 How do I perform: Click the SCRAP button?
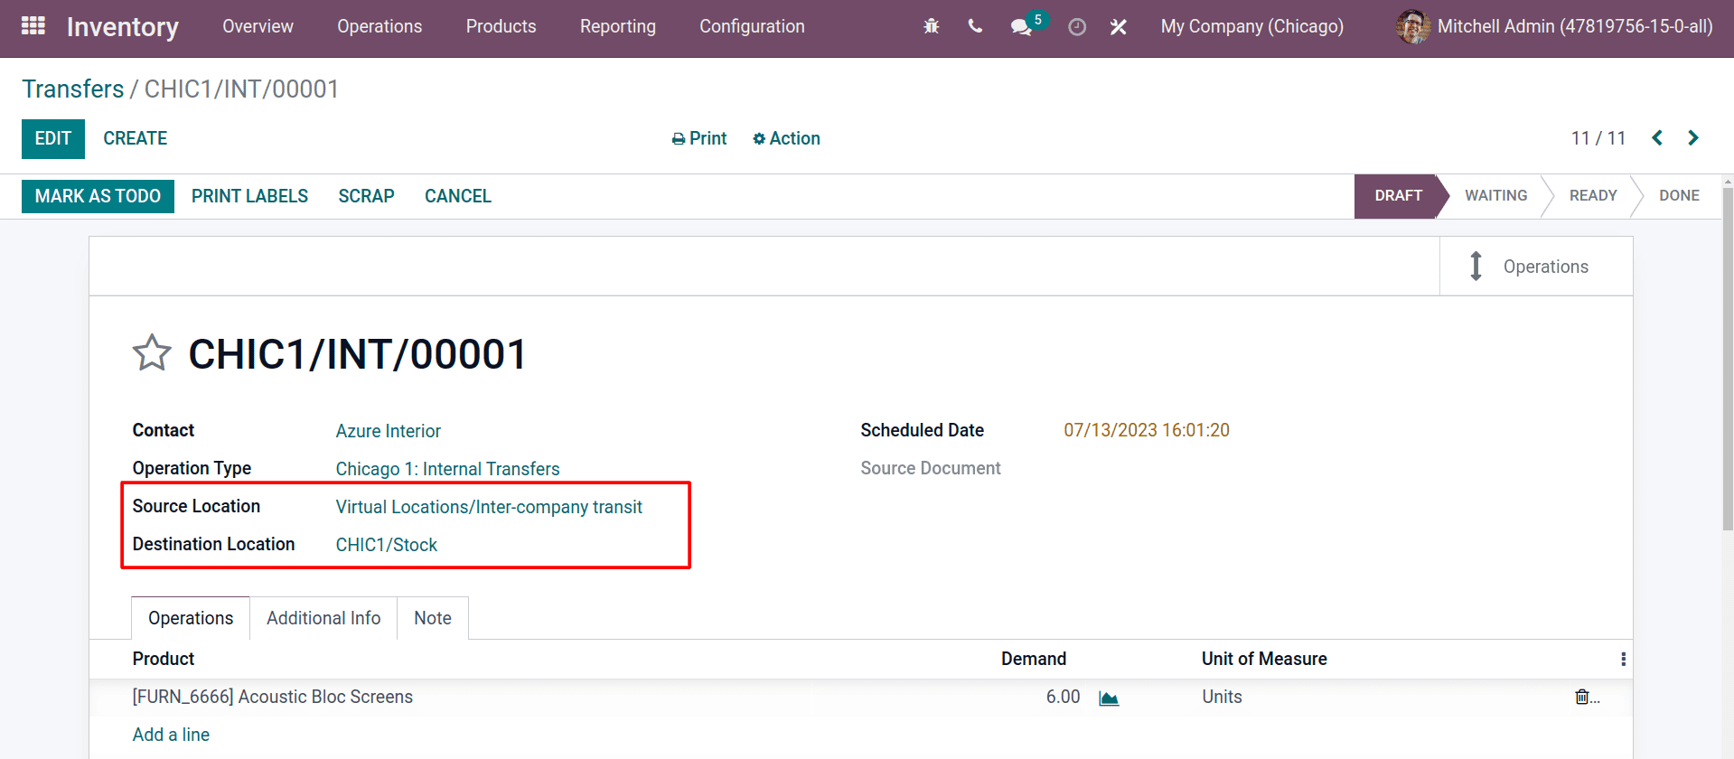pyautogui.click(x=366, y=196)
